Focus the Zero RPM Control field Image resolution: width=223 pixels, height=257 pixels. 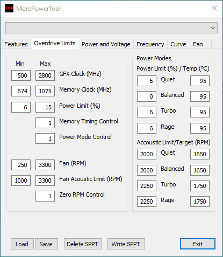tap(45, 196)
